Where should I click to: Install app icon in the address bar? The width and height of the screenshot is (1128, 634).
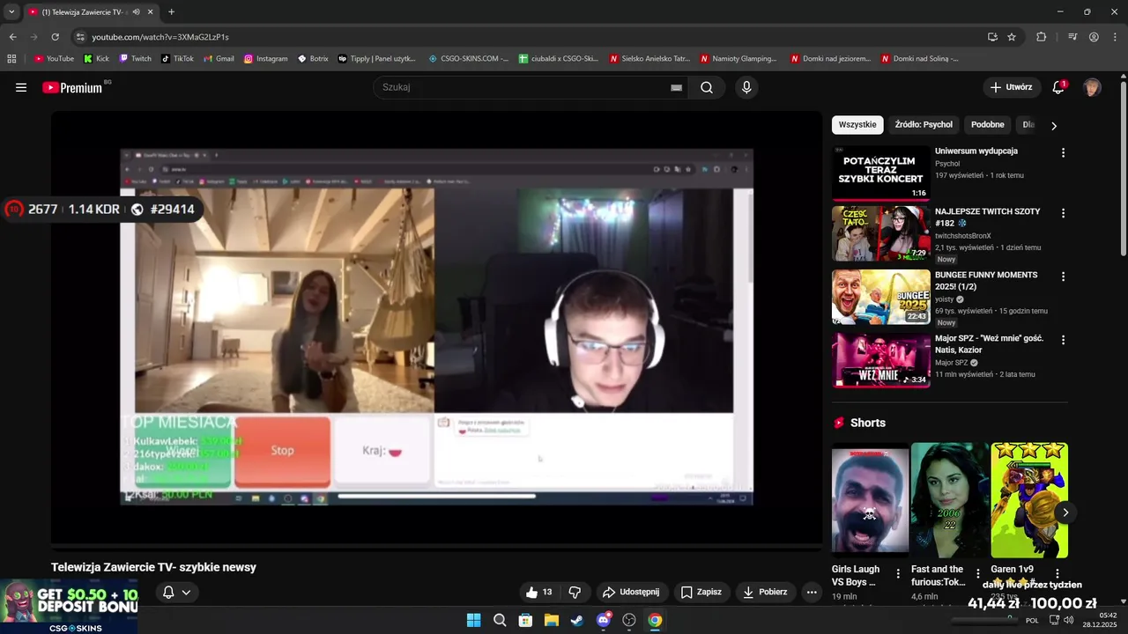point(992,37)
